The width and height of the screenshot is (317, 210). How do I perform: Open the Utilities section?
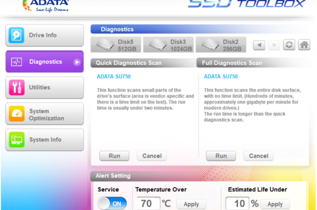[44, 87]
